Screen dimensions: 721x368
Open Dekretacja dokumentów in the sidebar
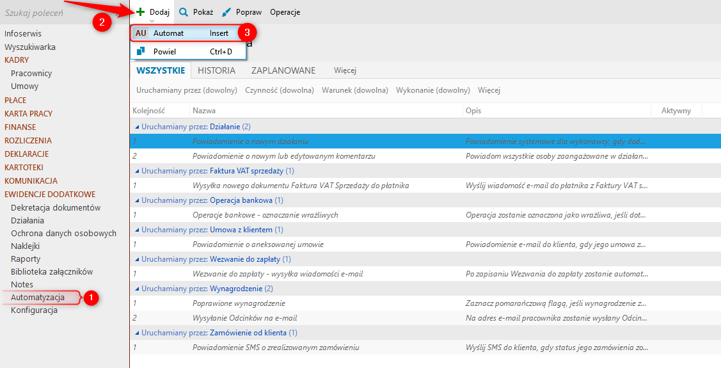pos(56,208)
